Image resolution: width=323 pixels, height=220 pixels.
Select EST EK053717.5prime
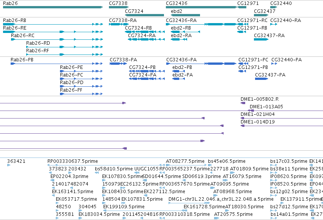[x=57, y=203]
